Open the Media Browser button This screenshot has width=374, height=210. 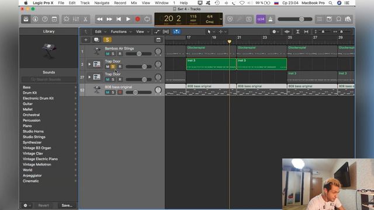(x=348, y=19)
